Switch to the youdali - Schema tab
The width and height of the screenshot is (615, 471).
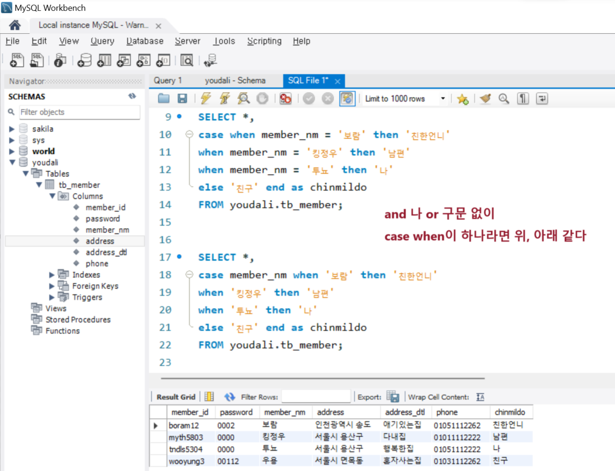pyautogui.click(x=235, y=80)
